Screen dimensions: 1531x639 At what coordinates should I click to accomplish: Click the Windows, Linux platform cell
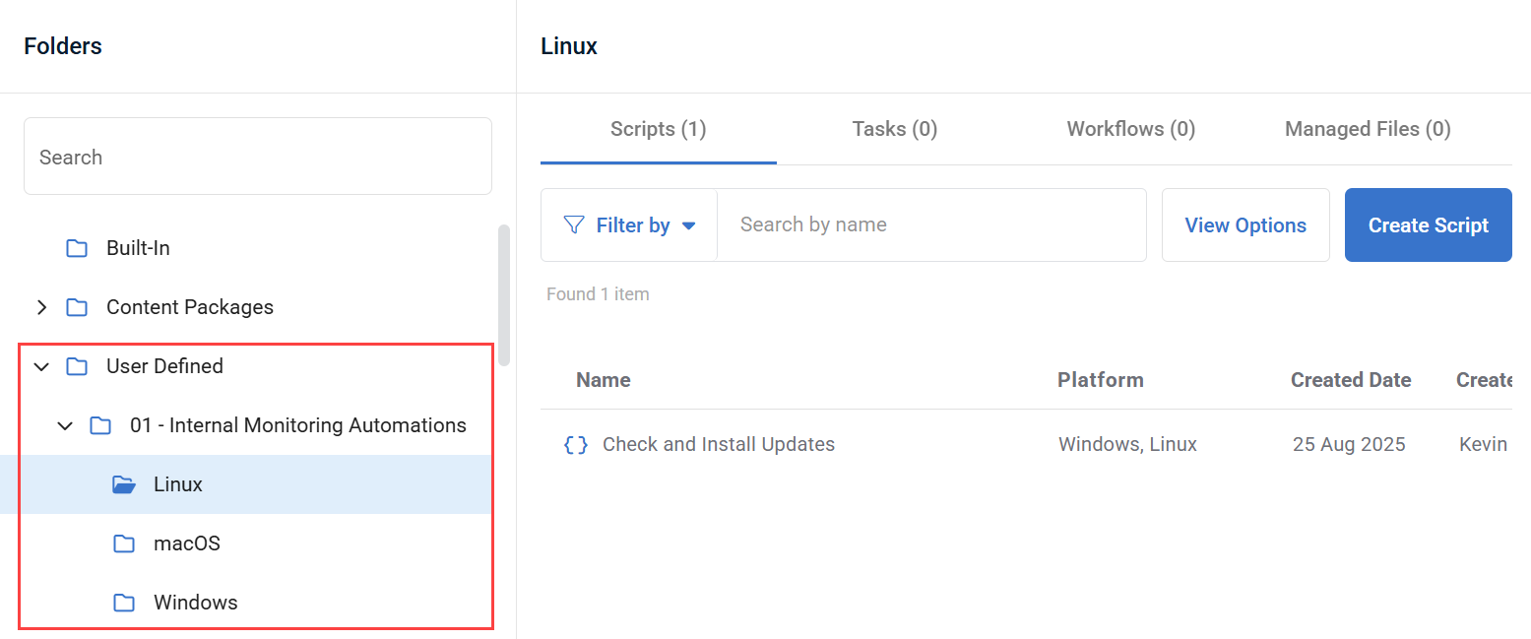coord(1128,445)
